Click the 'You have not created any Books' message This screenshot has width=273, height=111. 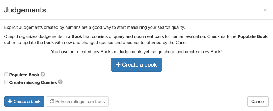(x=136, y=52)
